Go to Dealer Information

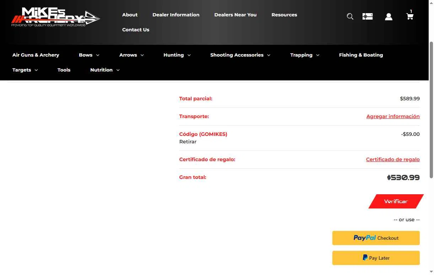(176, 15)
